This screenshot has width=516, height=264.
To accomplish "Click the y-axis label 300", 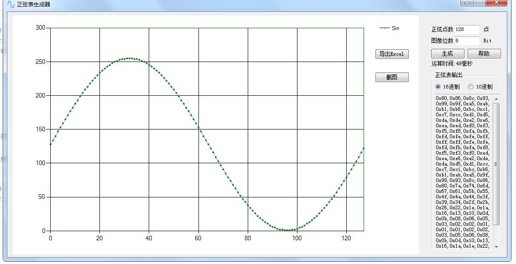I will (x=40, y=28).
